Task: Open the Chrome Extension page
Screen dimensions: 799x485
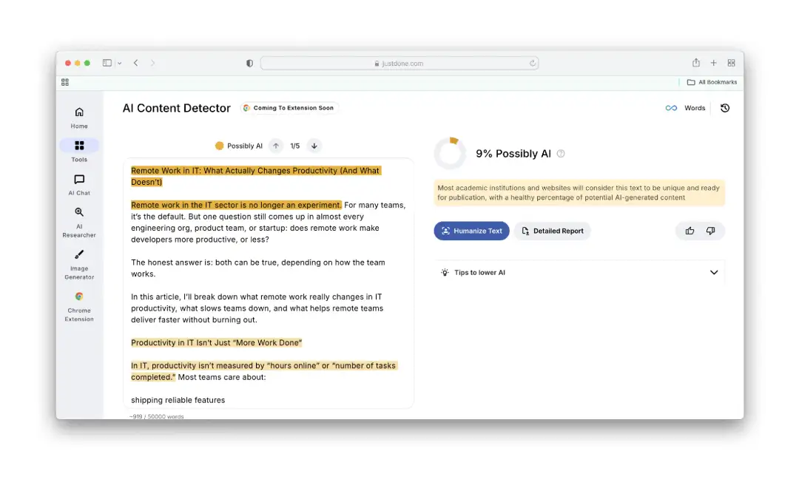Action: tap(79, 306)
